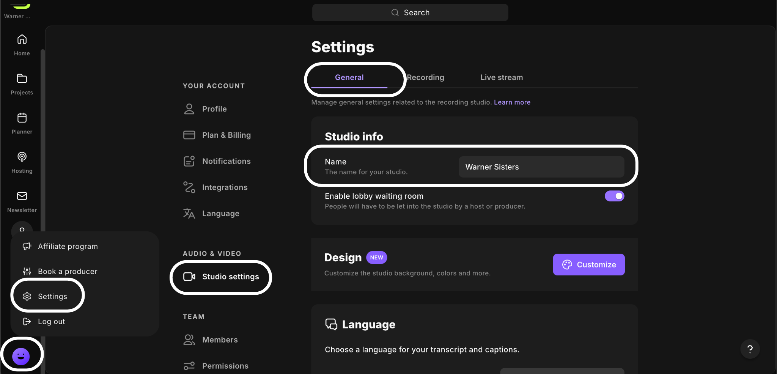Click the Members people icon
777x374 pixels.
coord(189,340)
